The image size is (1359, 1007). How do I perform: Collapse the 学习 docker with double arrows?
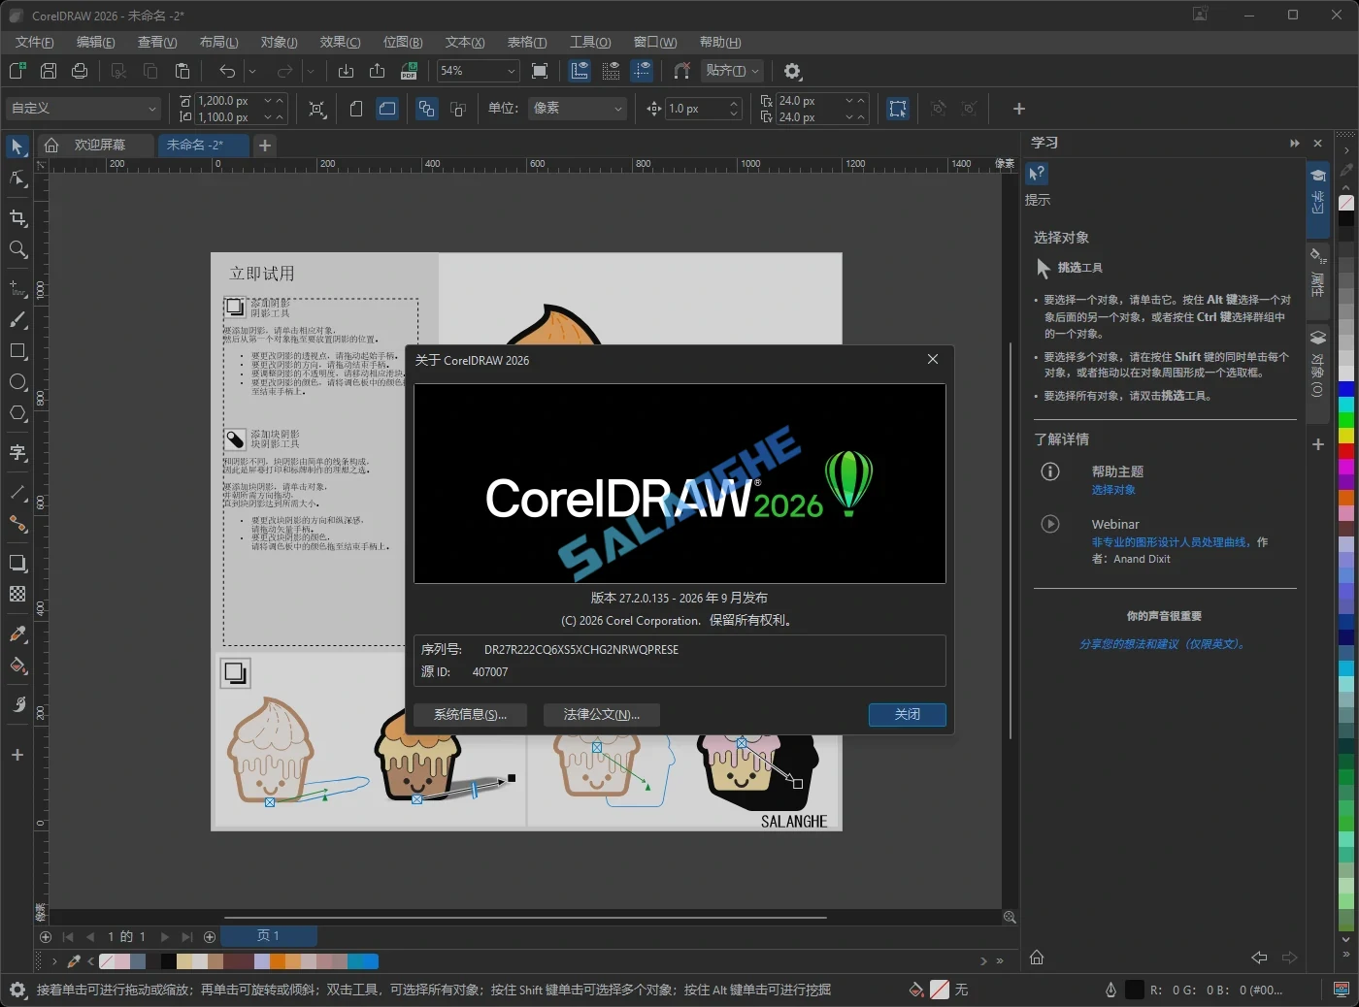pyautogui.click(x=1294, y=144)
